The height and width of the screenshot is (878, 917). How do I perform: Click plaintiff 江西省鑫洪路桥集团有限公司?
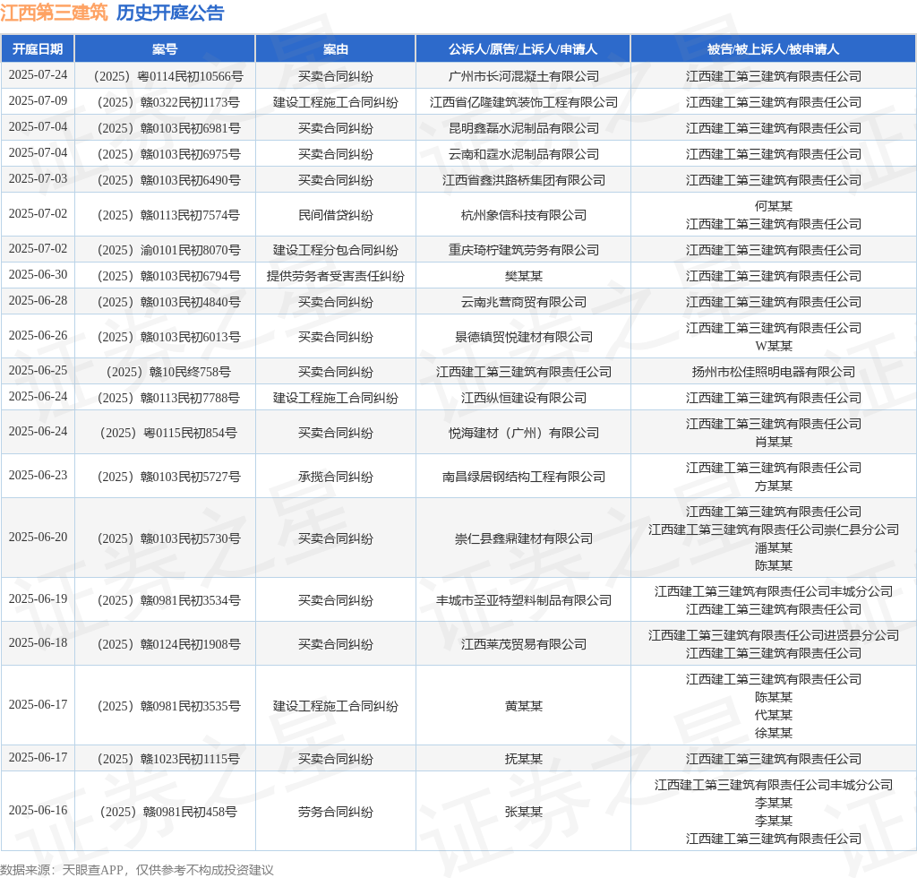(x=523, y=180)
